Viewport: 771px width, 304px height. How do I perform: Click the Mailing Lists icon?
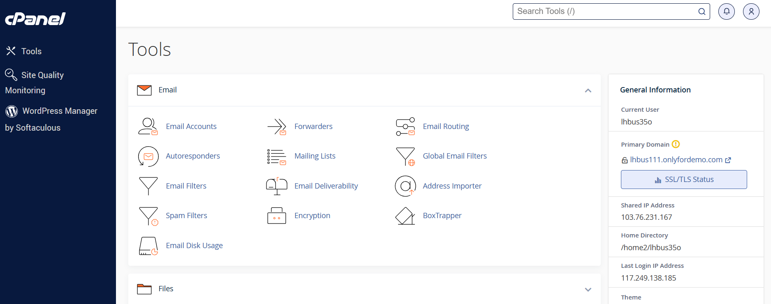point(277,157)
